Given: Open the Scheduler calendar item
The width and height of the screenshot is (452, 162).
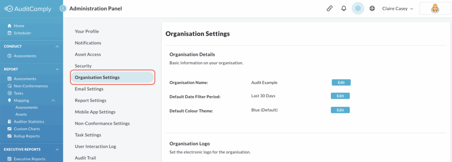Looking at the screenshot, I should (19, 33).
